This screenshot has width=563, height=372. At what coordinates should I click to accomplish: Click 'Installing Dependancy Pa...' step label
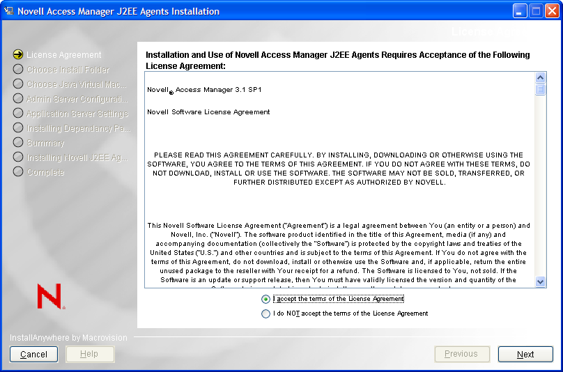[x=79, y=128]
